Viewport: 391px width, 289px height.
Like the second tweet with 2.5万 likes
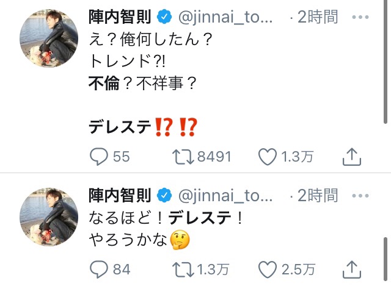click(268, 268)
